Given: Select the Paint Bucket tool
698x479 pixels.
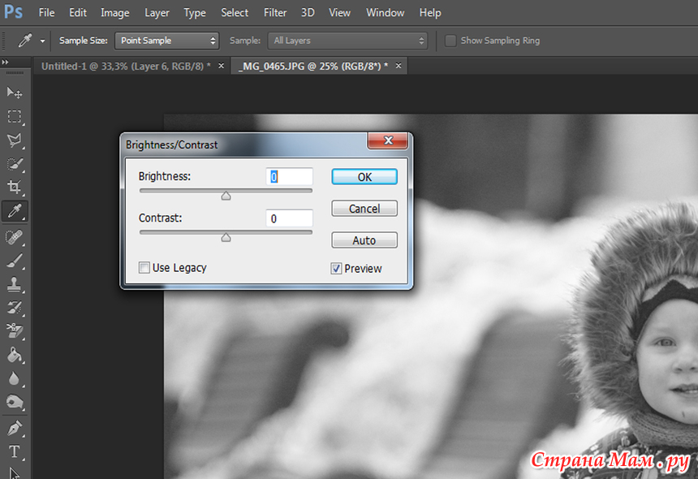Looking at the screenshot, I should [15, 356].
